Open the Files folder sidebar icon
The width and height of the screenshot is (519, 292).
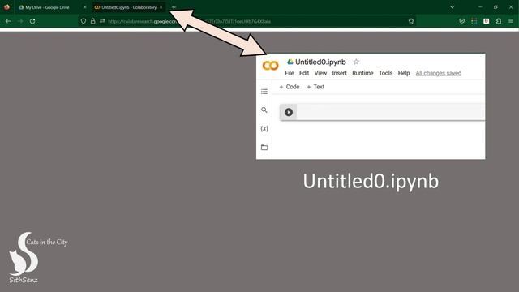[x=264, y=148]
